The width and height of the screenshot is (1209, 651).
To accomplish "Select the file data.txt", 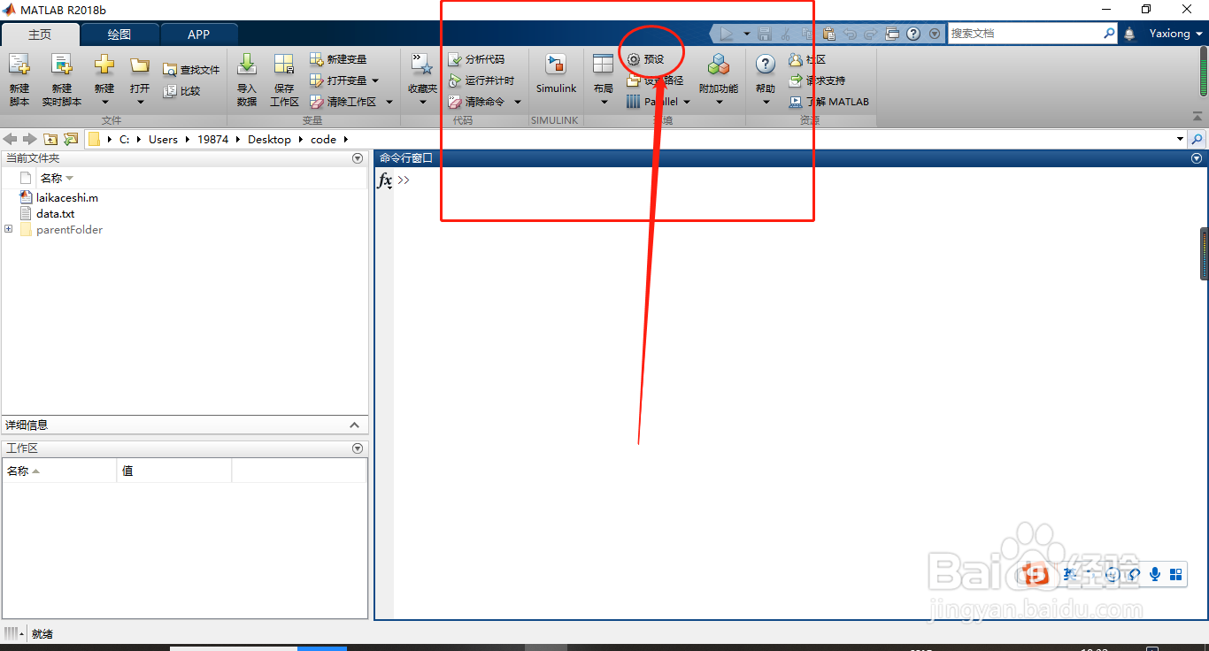I will (55, 213).
